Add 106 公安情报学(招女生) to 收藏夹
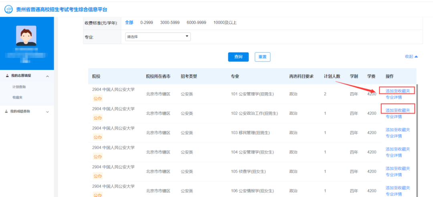433x197 pixels. tap(398, 188)
